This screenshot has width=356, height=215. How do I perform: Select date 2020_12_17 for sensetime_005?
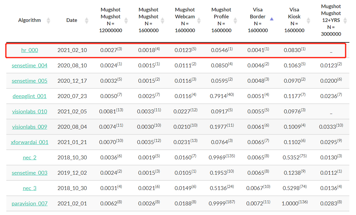coord(72,81)
